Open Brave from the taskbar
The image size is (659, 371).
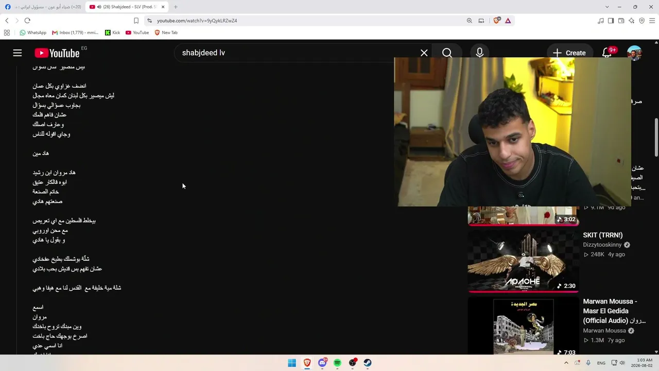click(307, 363)
